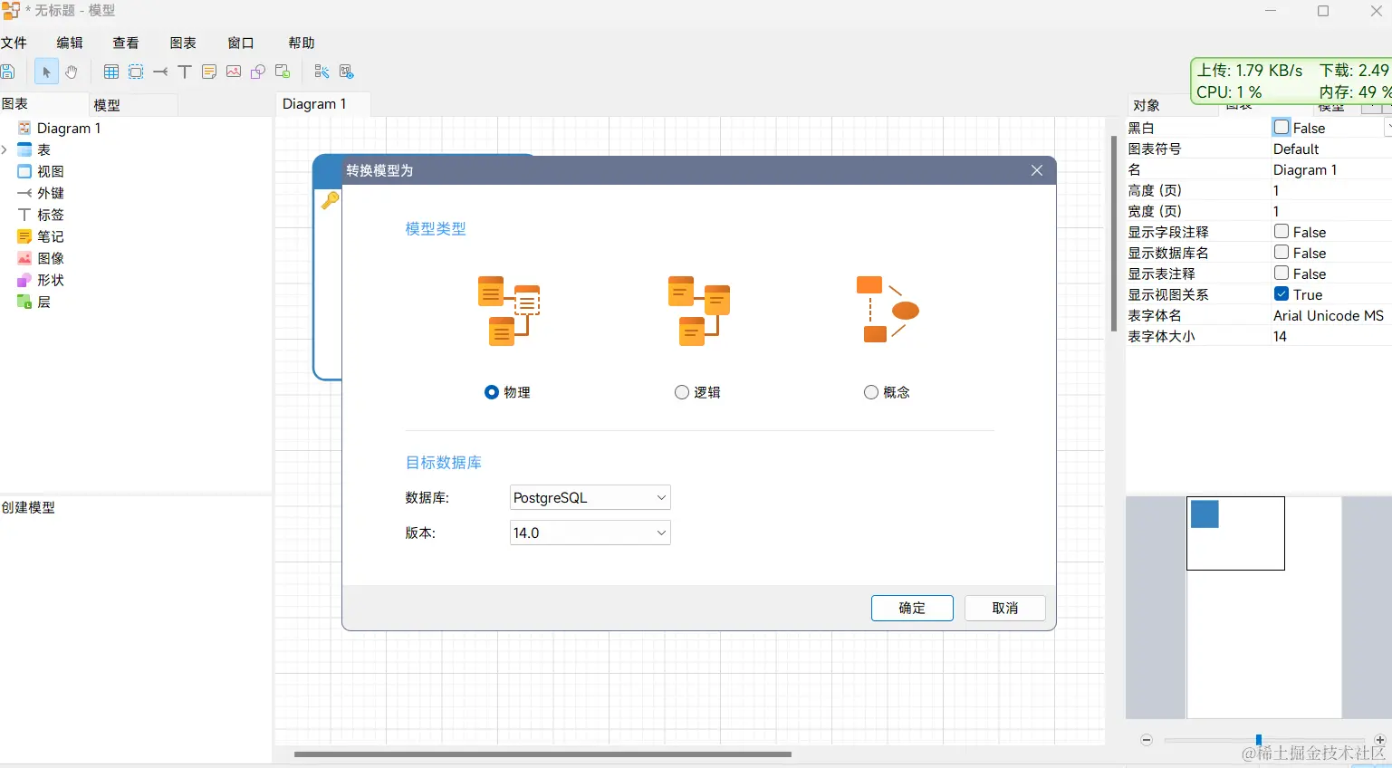Select the layer tool in toolbar
The height and width of the screenshot is (768, 1392).
(x=283, y=72)
